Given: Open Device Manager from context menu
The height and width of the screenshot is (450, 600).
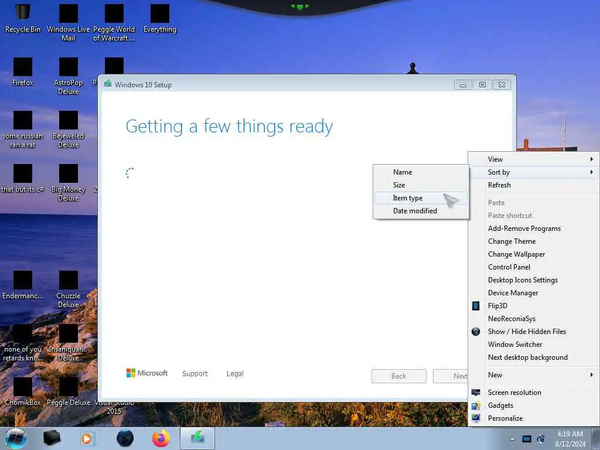Looking at the screenshot, I should pyautogui.click(x=533, y=293).
